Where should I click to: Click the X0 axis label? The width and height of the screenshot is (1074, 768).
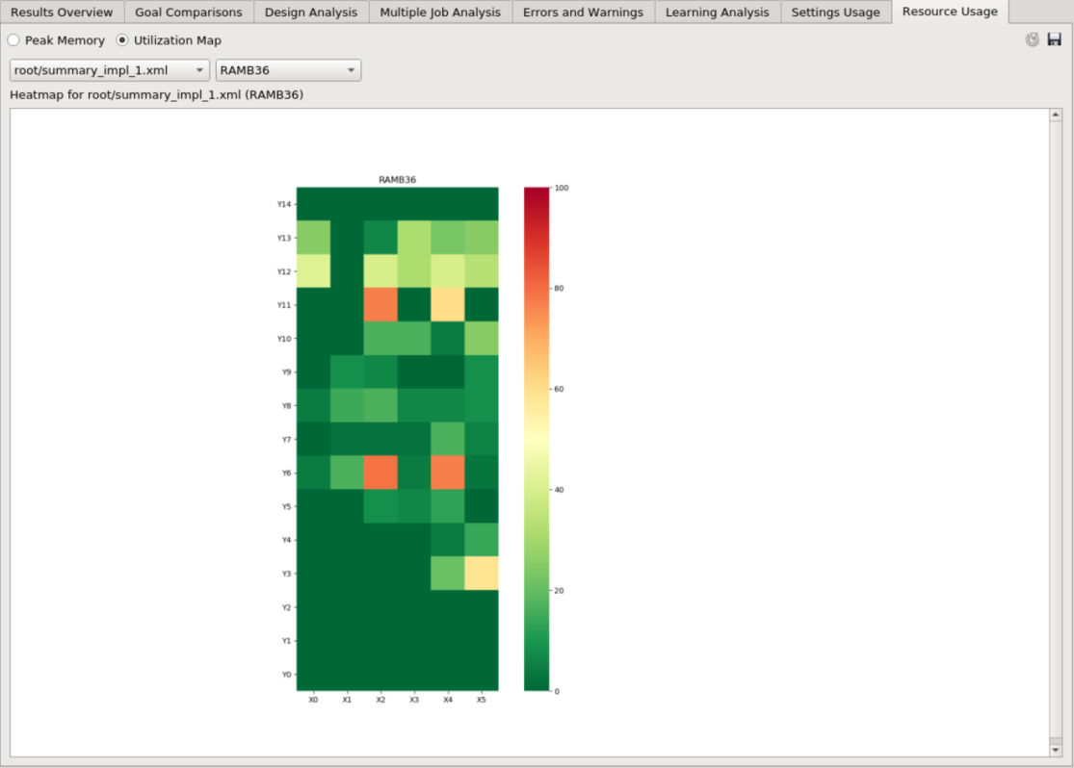313,700
